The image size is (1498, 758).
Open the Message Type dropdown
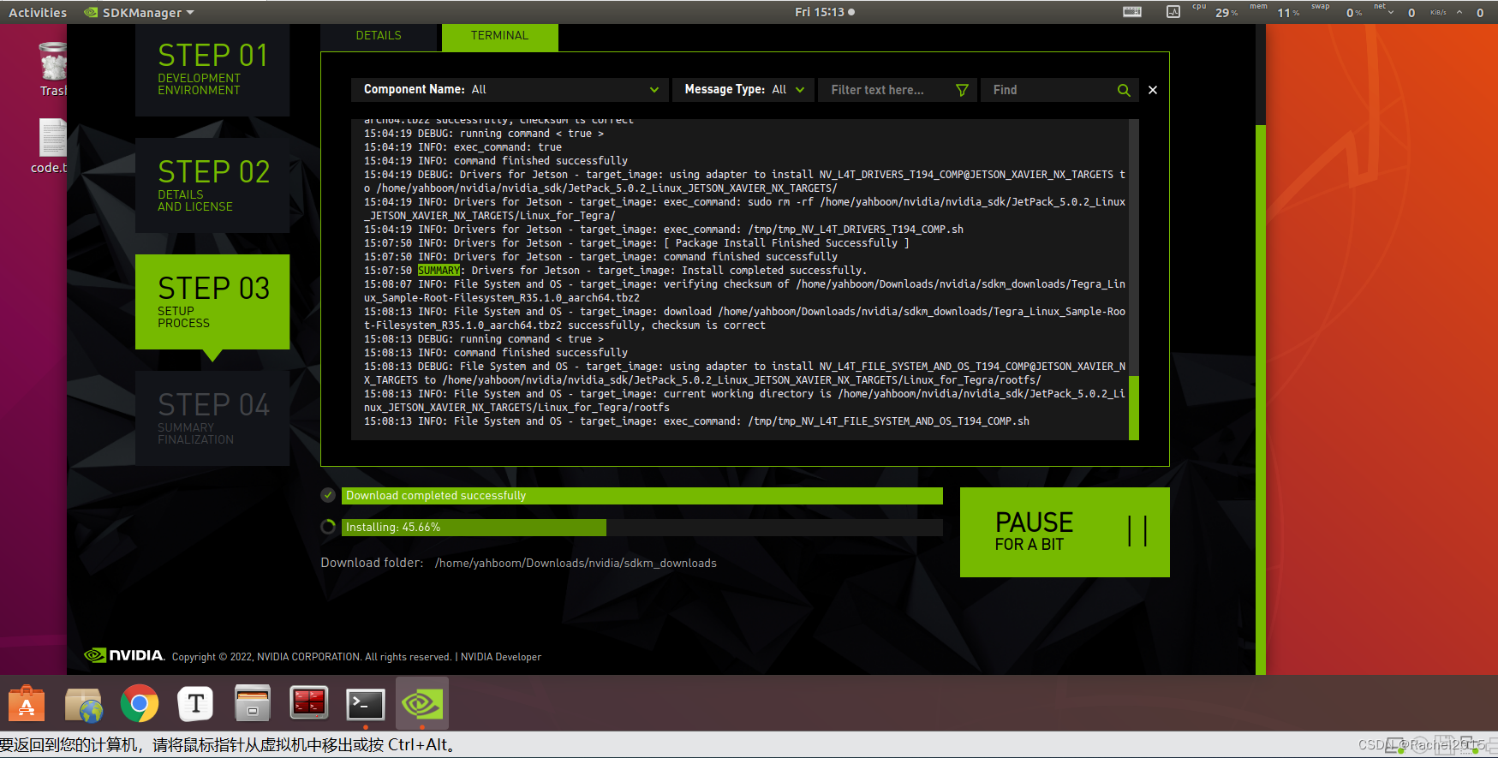[743, 89]
